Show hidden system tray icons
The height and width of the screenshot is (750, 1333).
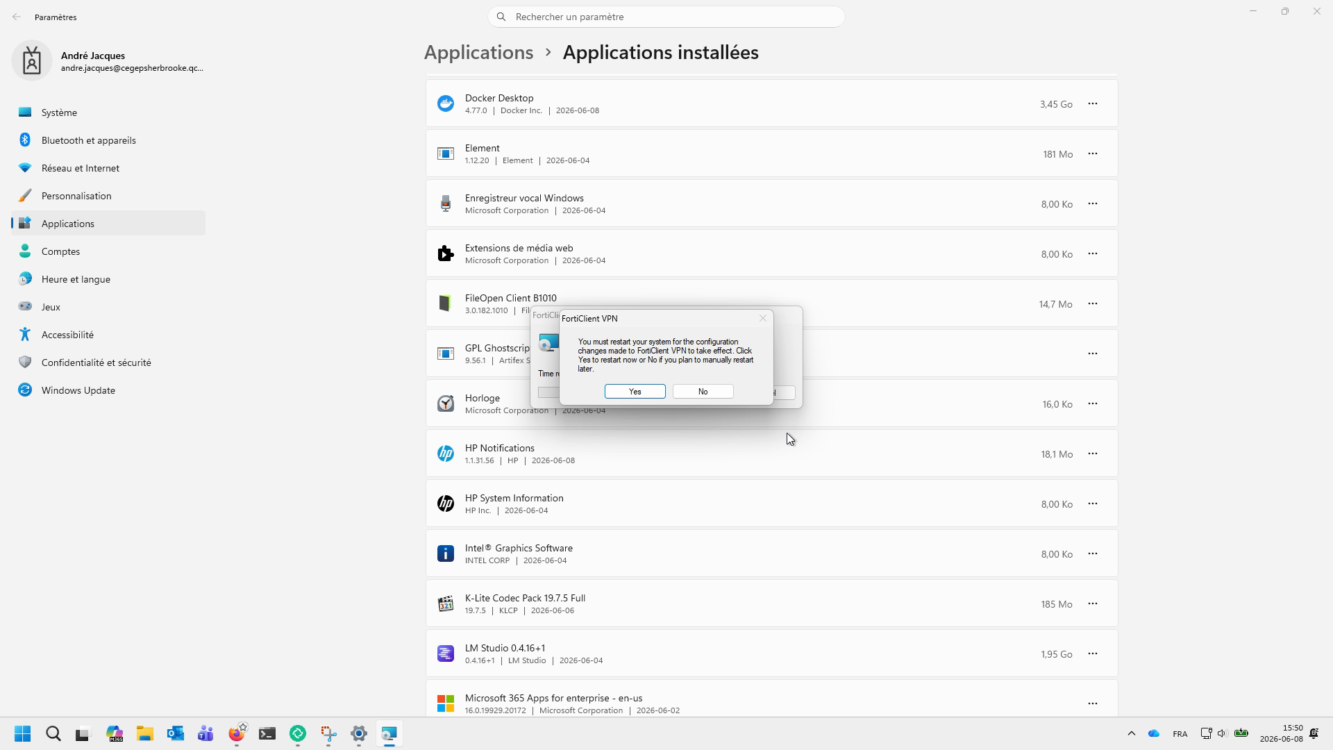(x=1131, y=734)
